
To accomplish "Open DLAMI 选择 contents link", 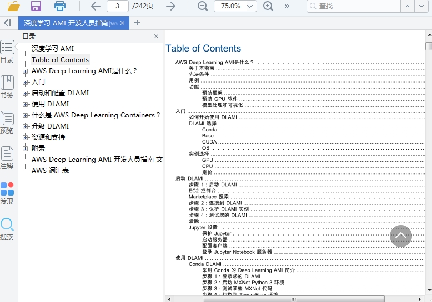I will 203,123.
